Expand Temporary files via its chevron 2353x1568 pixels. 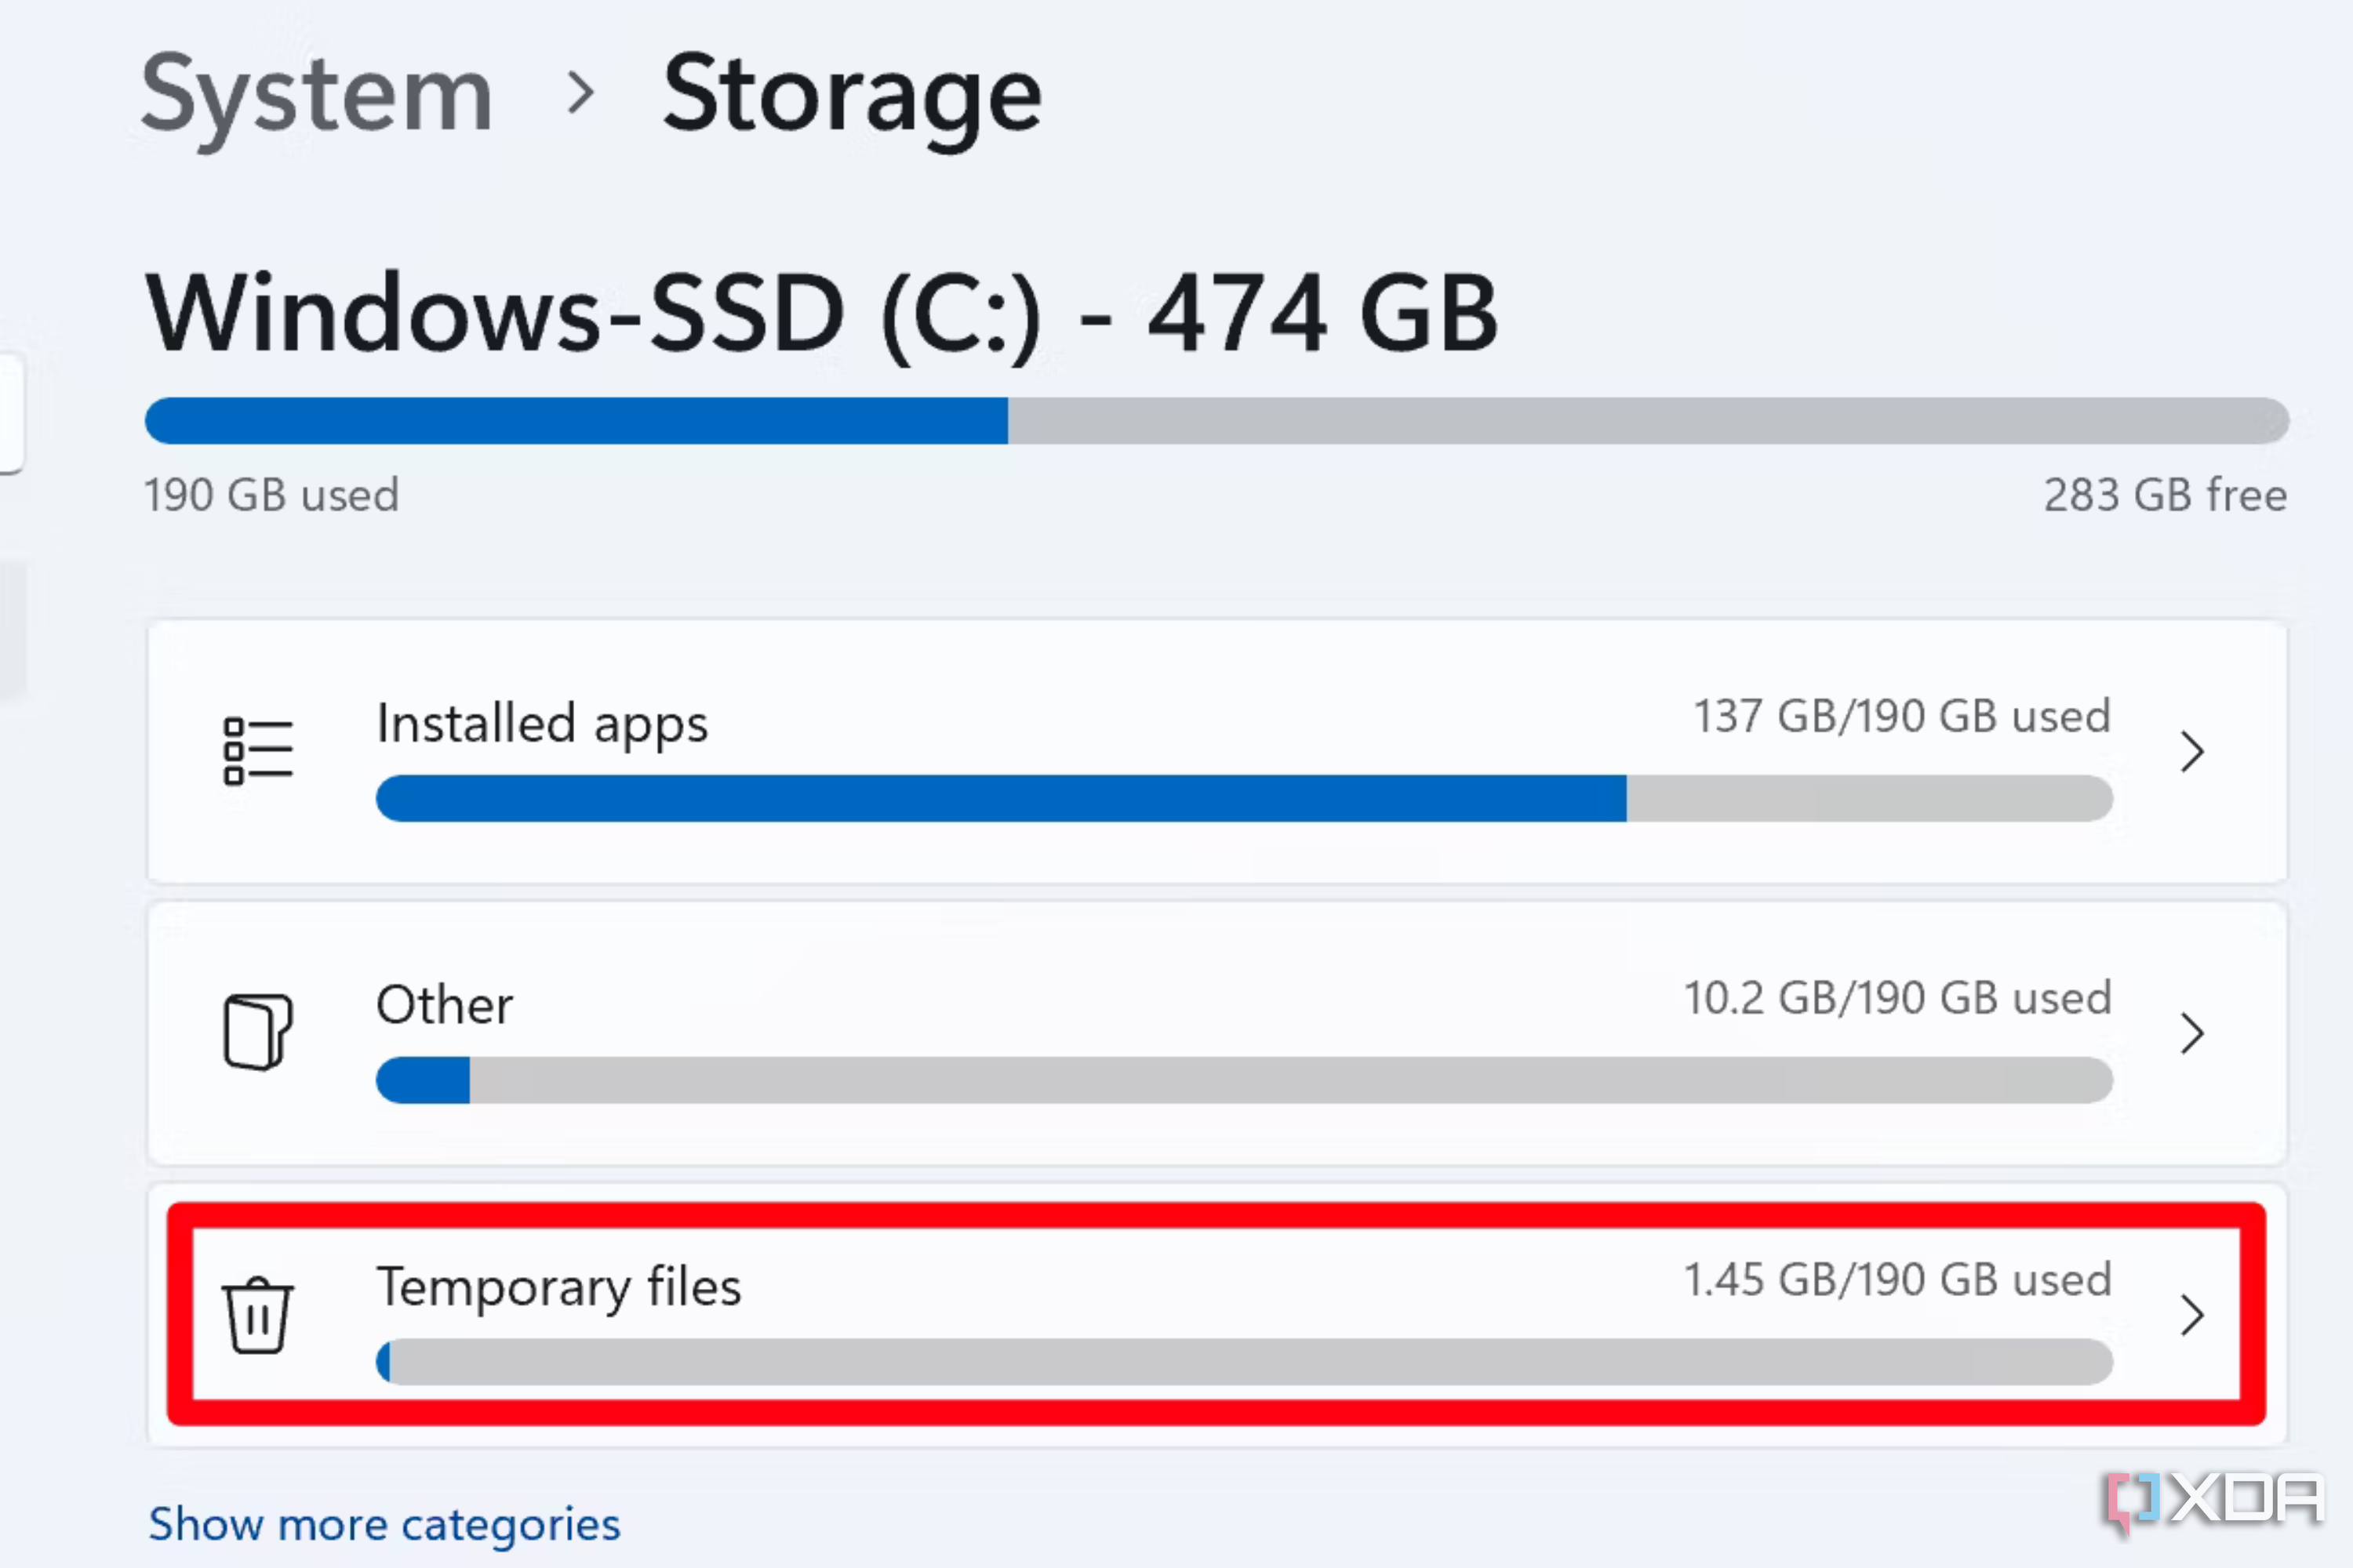tap(2194, 1316)
